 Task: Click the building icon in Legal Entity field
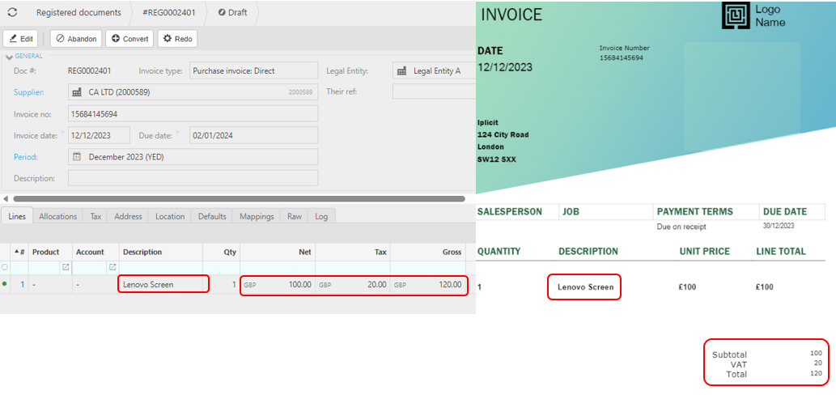pyautogui.click(x=402, y=70)
